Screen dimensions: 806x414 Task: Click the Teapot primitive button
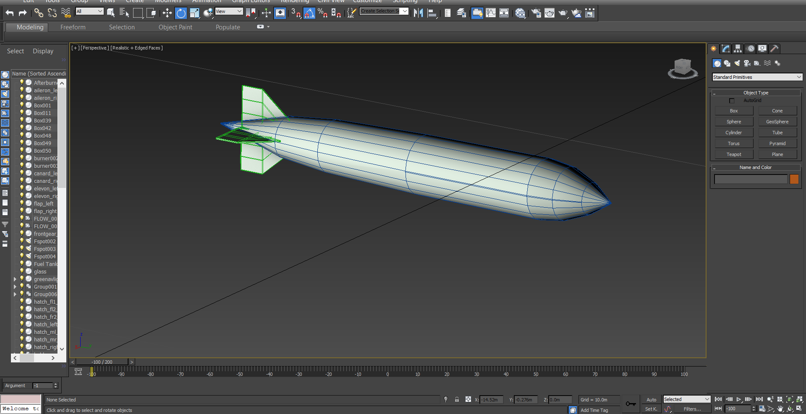coord(734,154)
